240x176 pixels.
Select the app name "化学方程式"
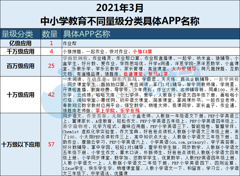tap(104, 126)
